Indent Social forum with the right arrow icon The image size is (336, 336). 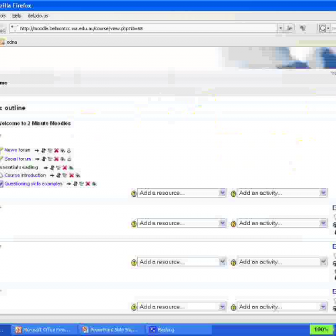click(x=38, y=159)
